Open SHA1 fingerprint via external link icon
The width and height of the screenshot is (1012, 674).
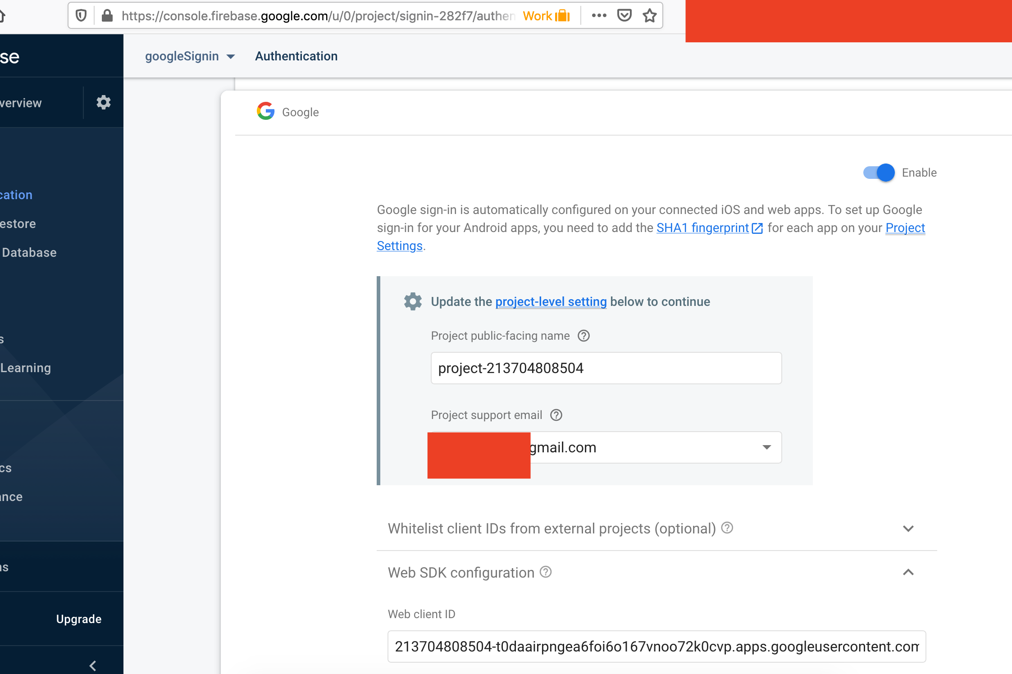[x=757, y=228]
